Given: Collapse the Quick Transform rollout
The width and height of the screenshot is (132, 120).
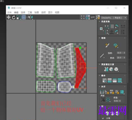Looking at the screenshot, I should (x=99, y=21).
